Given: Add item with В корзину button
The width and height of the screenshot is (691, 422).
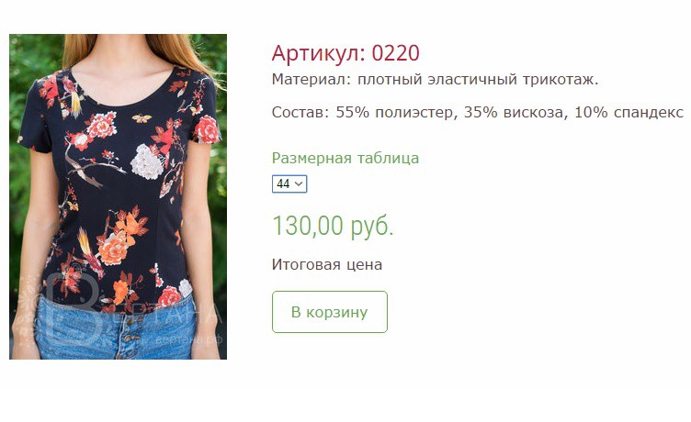Looking at the screenshot, I should point(330,312).
